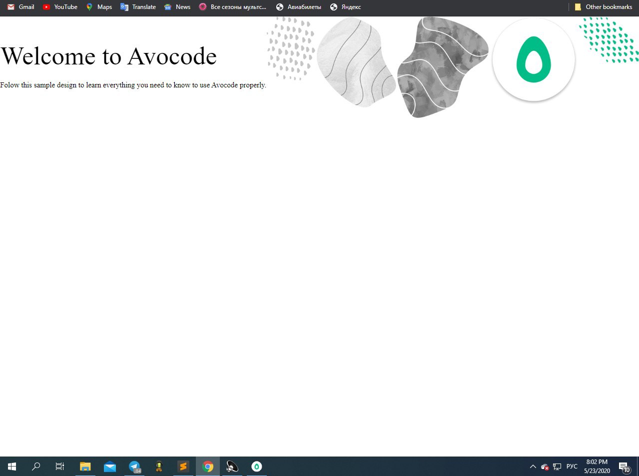Open network settings from the tray icon
The image size is (639, 476).
557,467
